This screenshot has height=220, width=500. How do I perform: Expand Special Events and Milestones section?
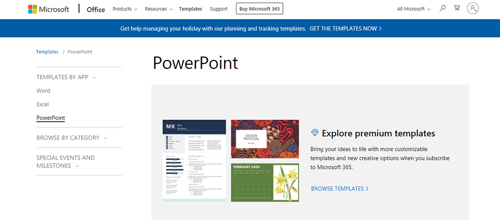click(x=65, y=161)
